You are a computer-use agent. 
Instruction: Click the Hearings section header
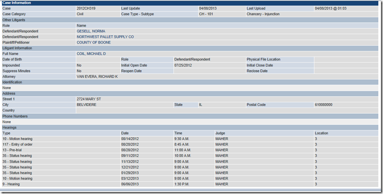[190, 127]
